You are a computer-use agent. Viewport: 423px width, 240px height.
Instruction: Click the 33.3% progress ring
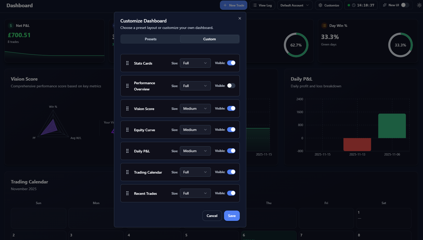pos(400,45)
